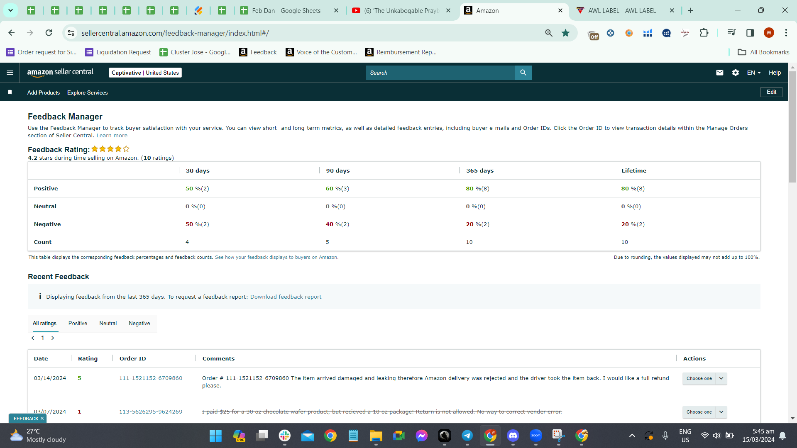This screenshot has width=797, height=448.
Task: Open the messages envelope icon
Action: pos(720,73)
